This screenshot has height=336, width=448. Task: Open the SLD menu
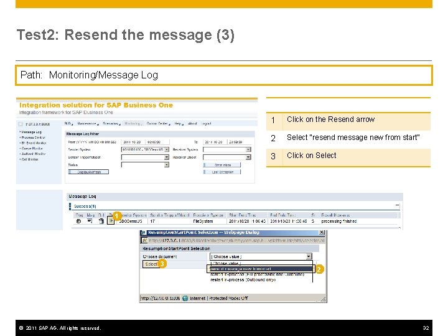[x=68, y=123]
